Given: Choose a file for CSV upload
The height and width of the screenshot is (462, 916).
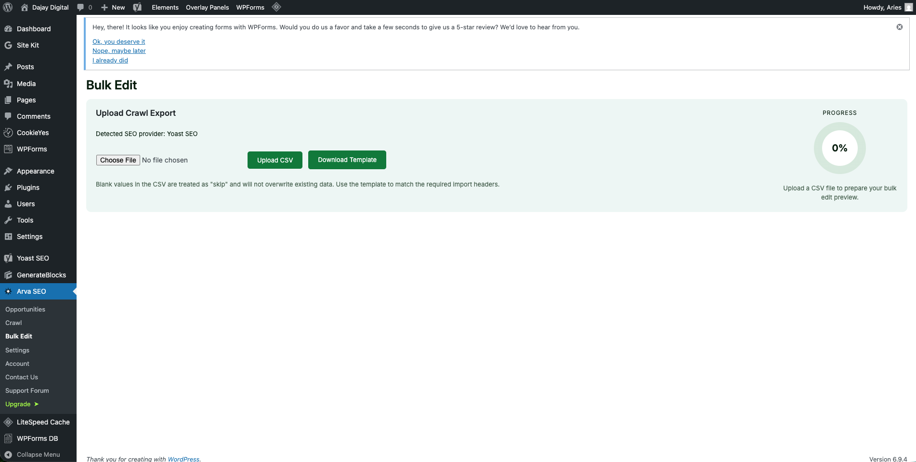Looking at the screenshot, I should 118,160.
